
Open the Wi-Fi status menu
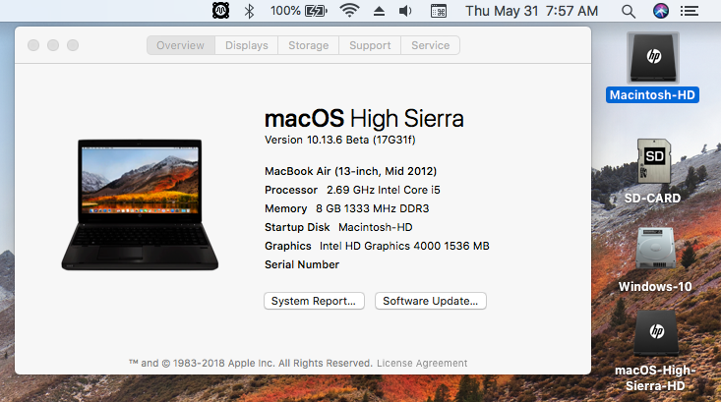pos(349,11)
